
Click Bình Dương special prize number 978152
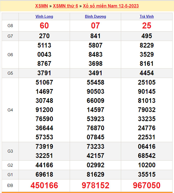[95, 185]
